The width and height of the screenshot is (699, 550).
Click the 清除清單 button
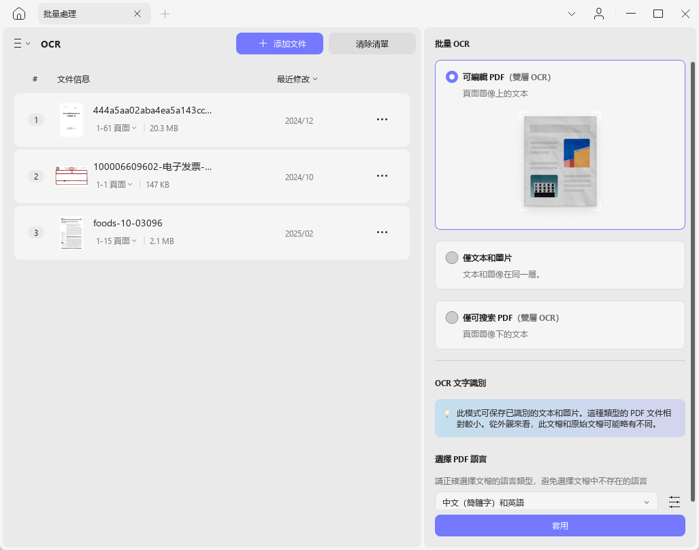point(372,44)
